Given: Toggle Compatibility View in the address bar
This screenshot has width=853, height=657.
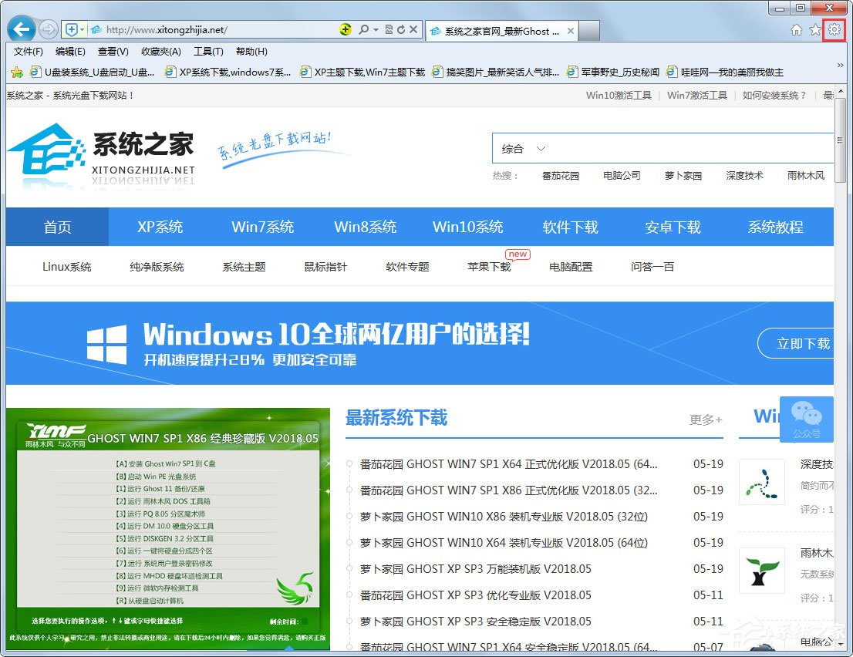Looking at the screenshot, I should click(x=388, y=29).
